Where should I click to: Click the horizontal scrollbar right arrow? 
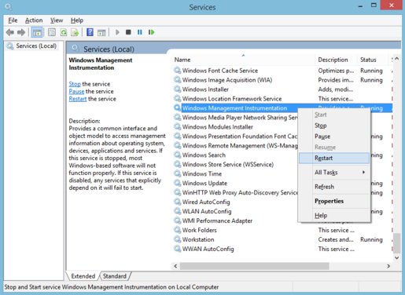(x=388, y=266)
